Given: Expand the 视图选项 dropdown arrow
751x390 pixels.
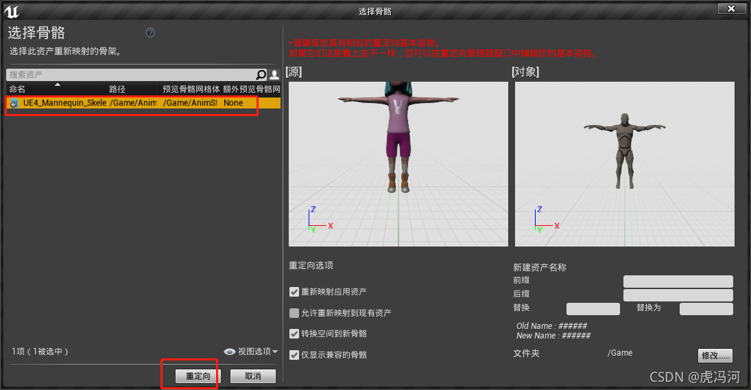Looking at the screenshot, I should pos(275,352).
